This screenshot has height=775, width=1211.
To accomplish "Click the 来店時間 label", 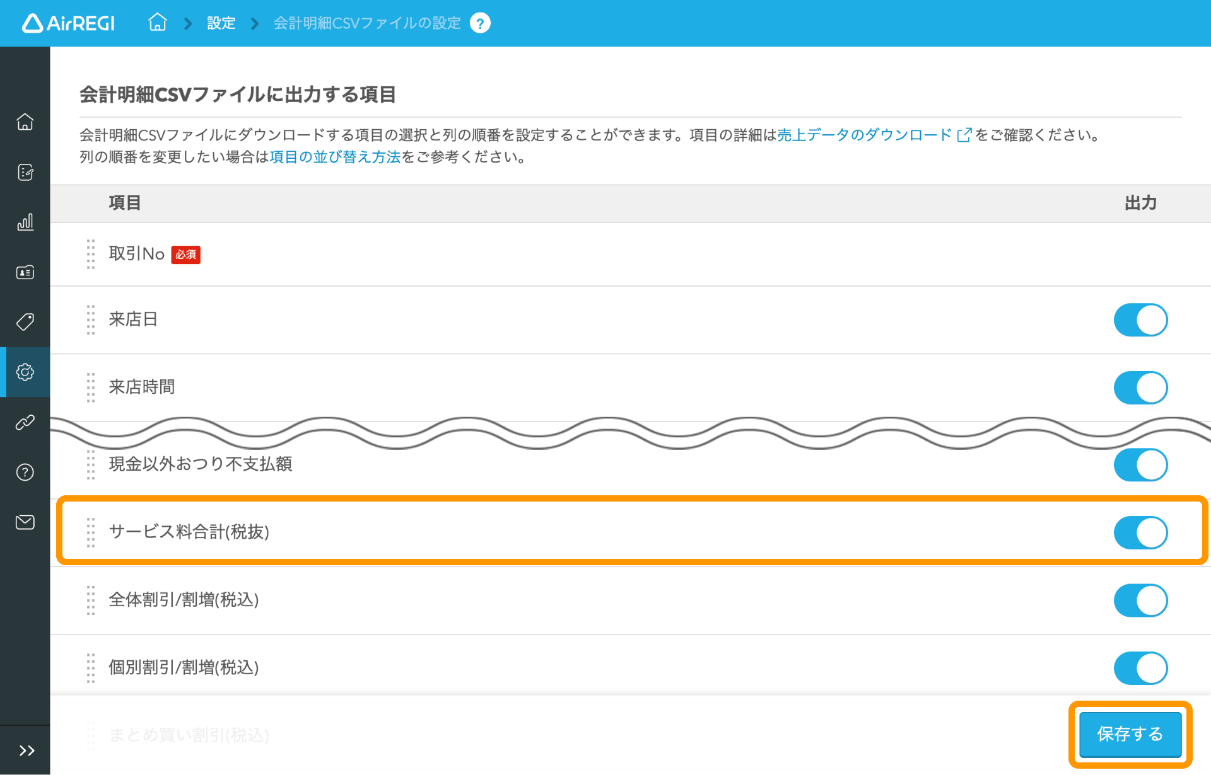I will 142,387.
